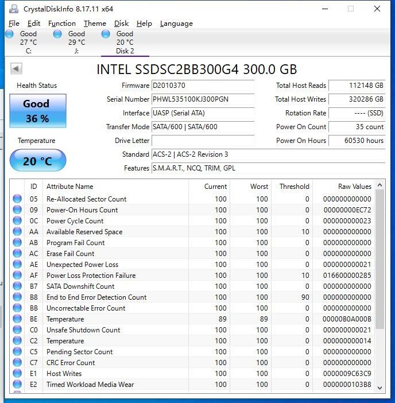The height and width of the screenshot is (403, 395).
Task: Click status icon of Available Reserved Space
Action: [x=17, y=231]
